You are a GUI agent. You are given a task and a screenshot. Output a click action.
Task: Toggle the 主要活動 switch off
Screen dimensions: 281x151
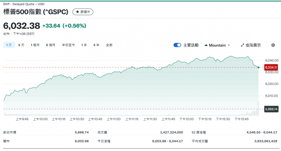coord(177,45)
